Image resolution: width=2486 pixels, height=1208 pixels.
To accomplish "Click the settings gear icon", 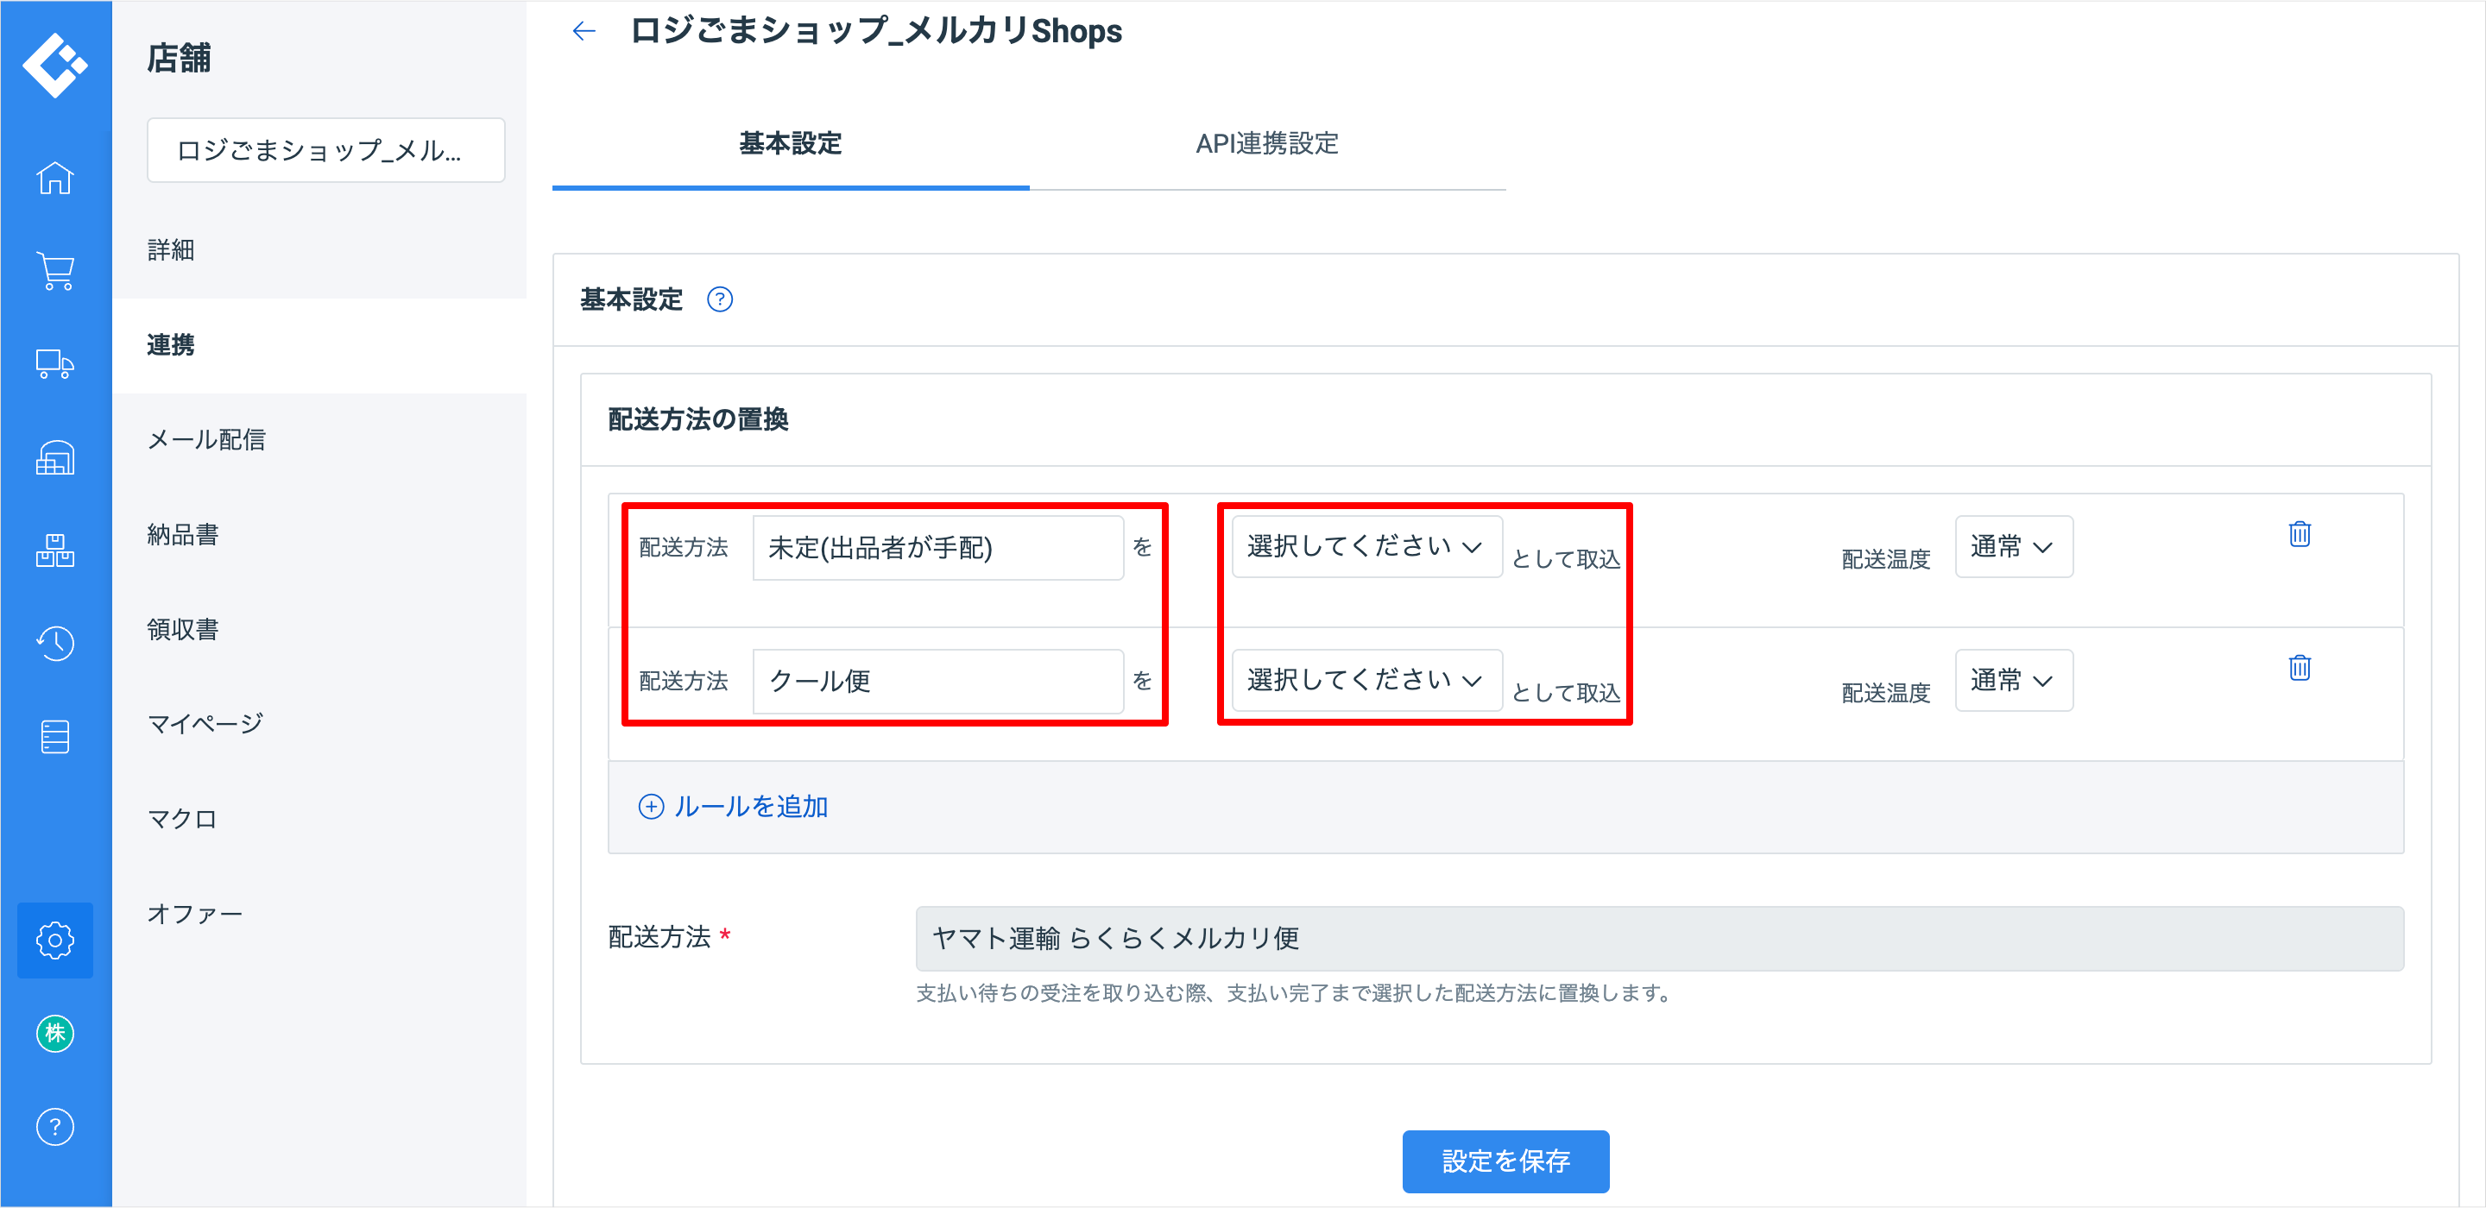I will 55,939.
